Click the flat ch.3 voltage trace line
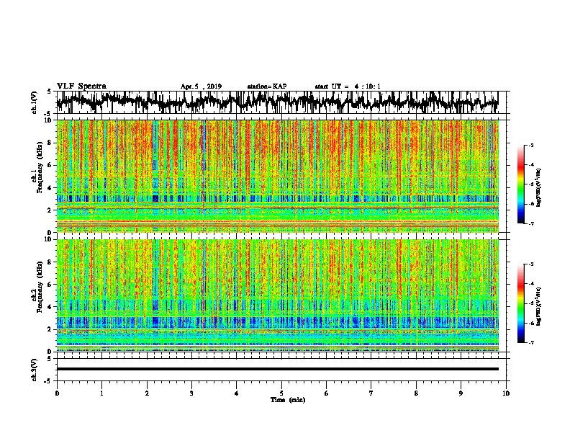The width and height of the screenshot is (570, 441). pos(278,369)
